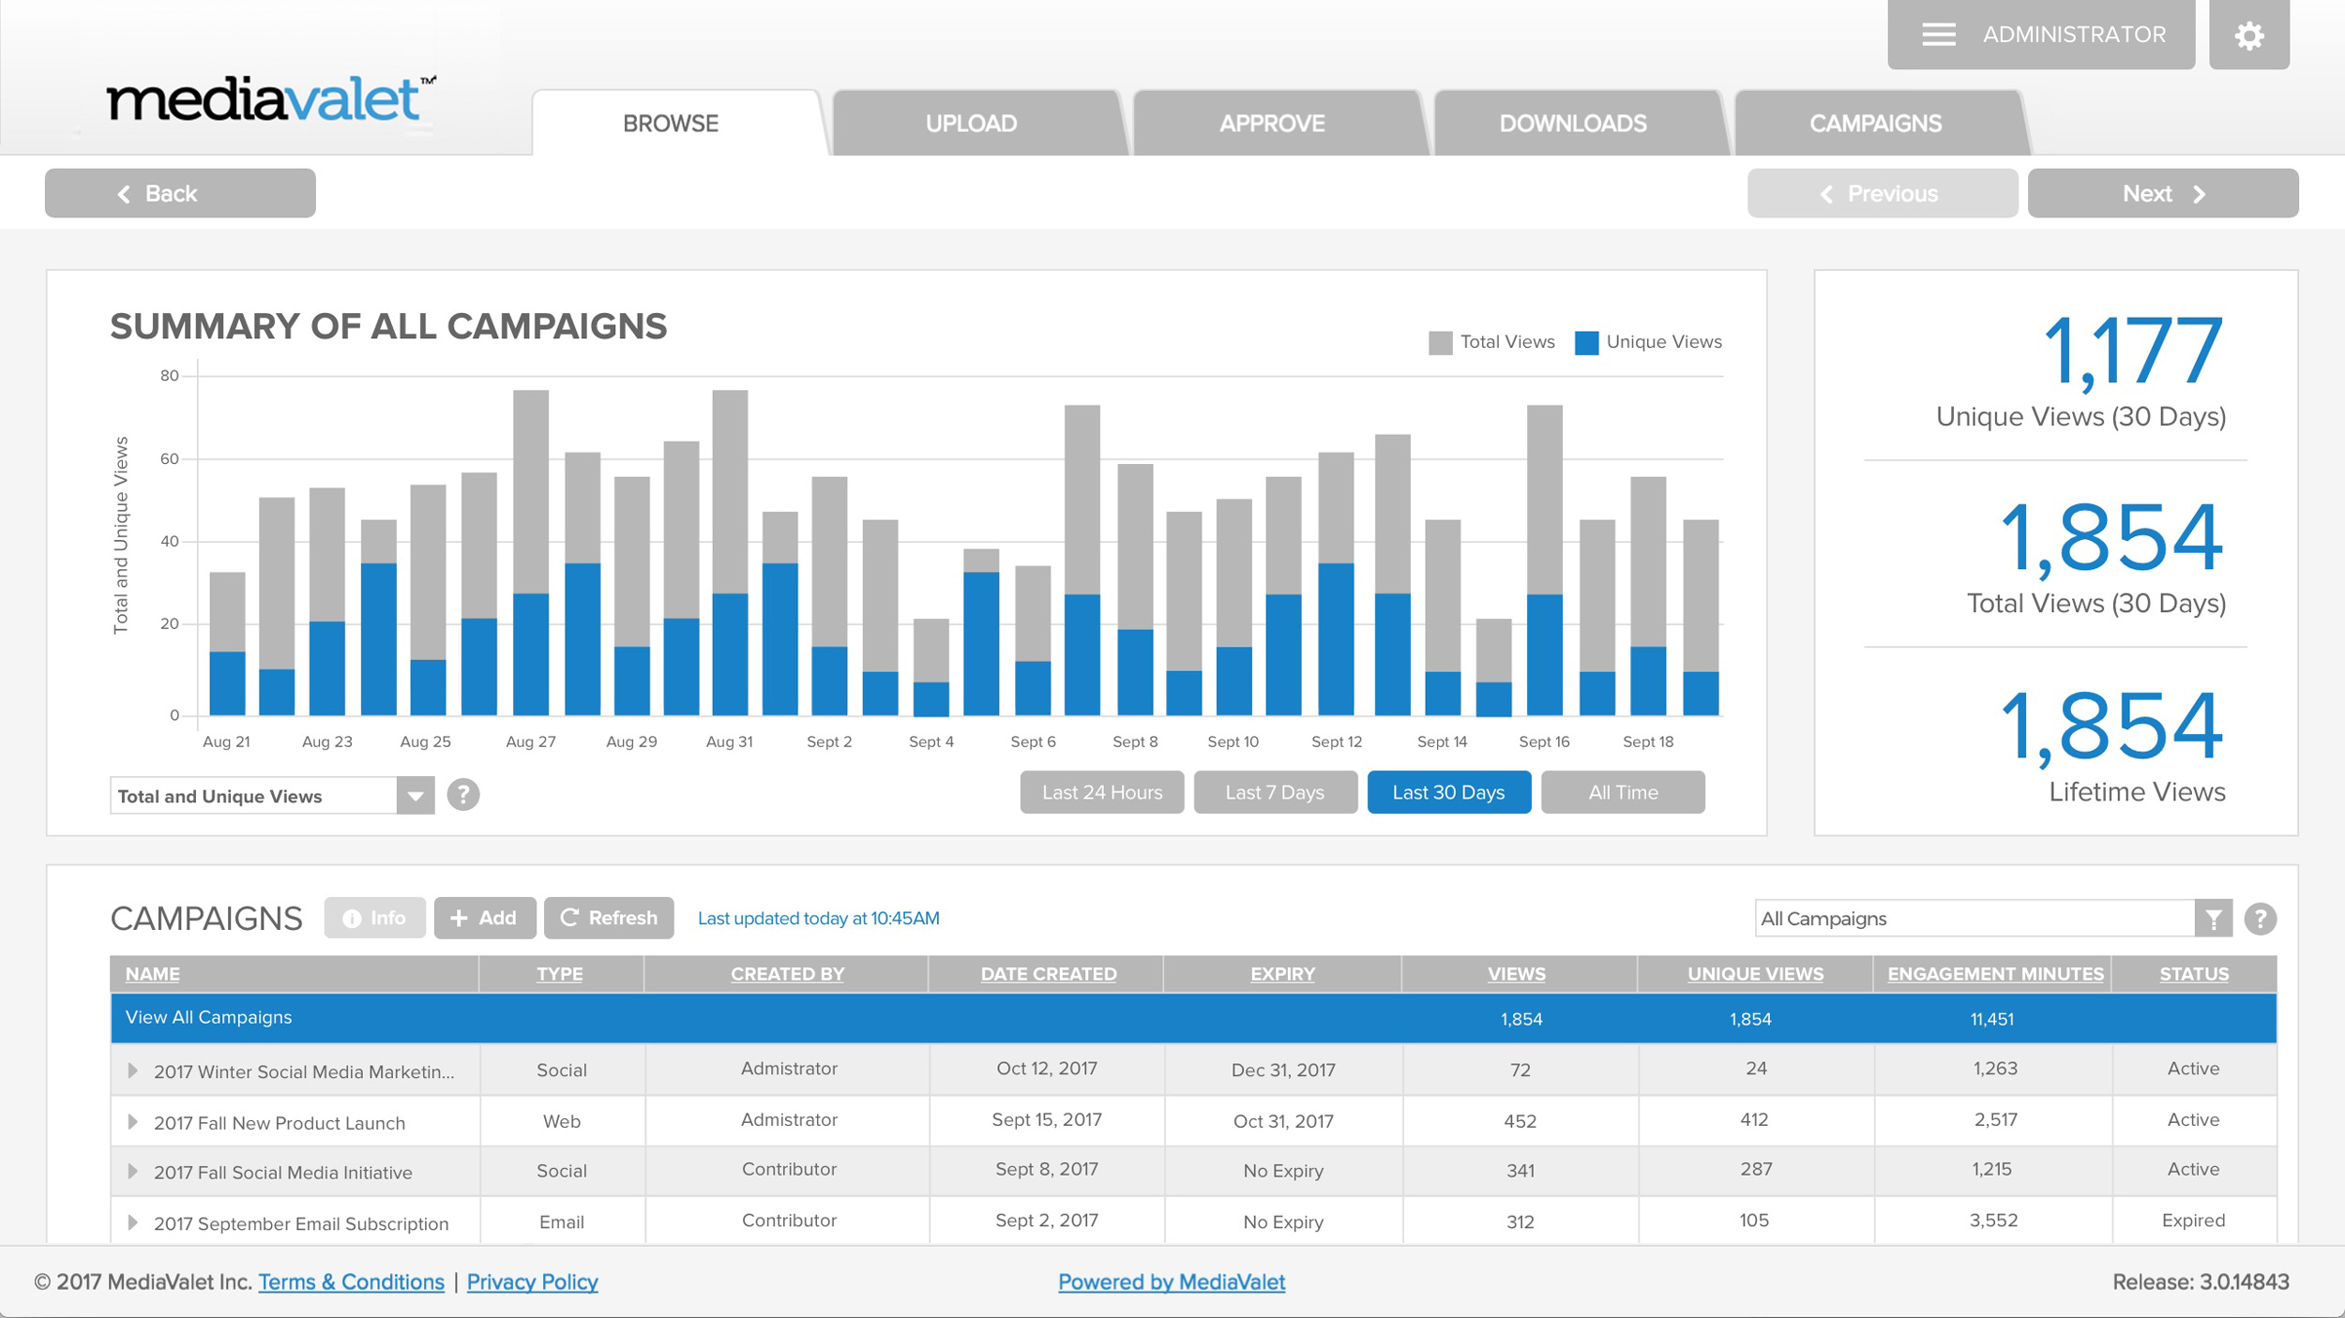Viewport: 2345px width, 1318px height.
Task: Click the hamburger menu icon beside Administrator
Action: coord(1938,36)
